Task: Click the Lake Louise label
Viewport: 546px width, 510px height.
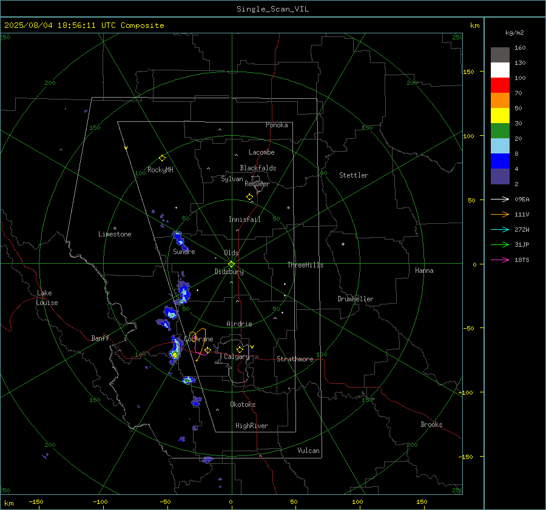Action: (x=47, y=298)
